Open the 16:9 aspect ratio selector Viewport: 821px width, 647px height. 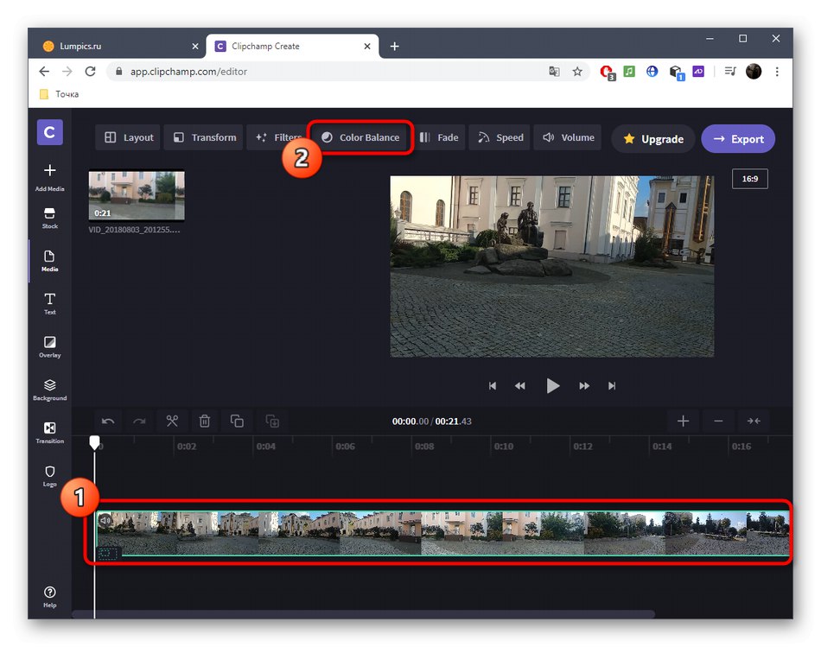[749, 179]
